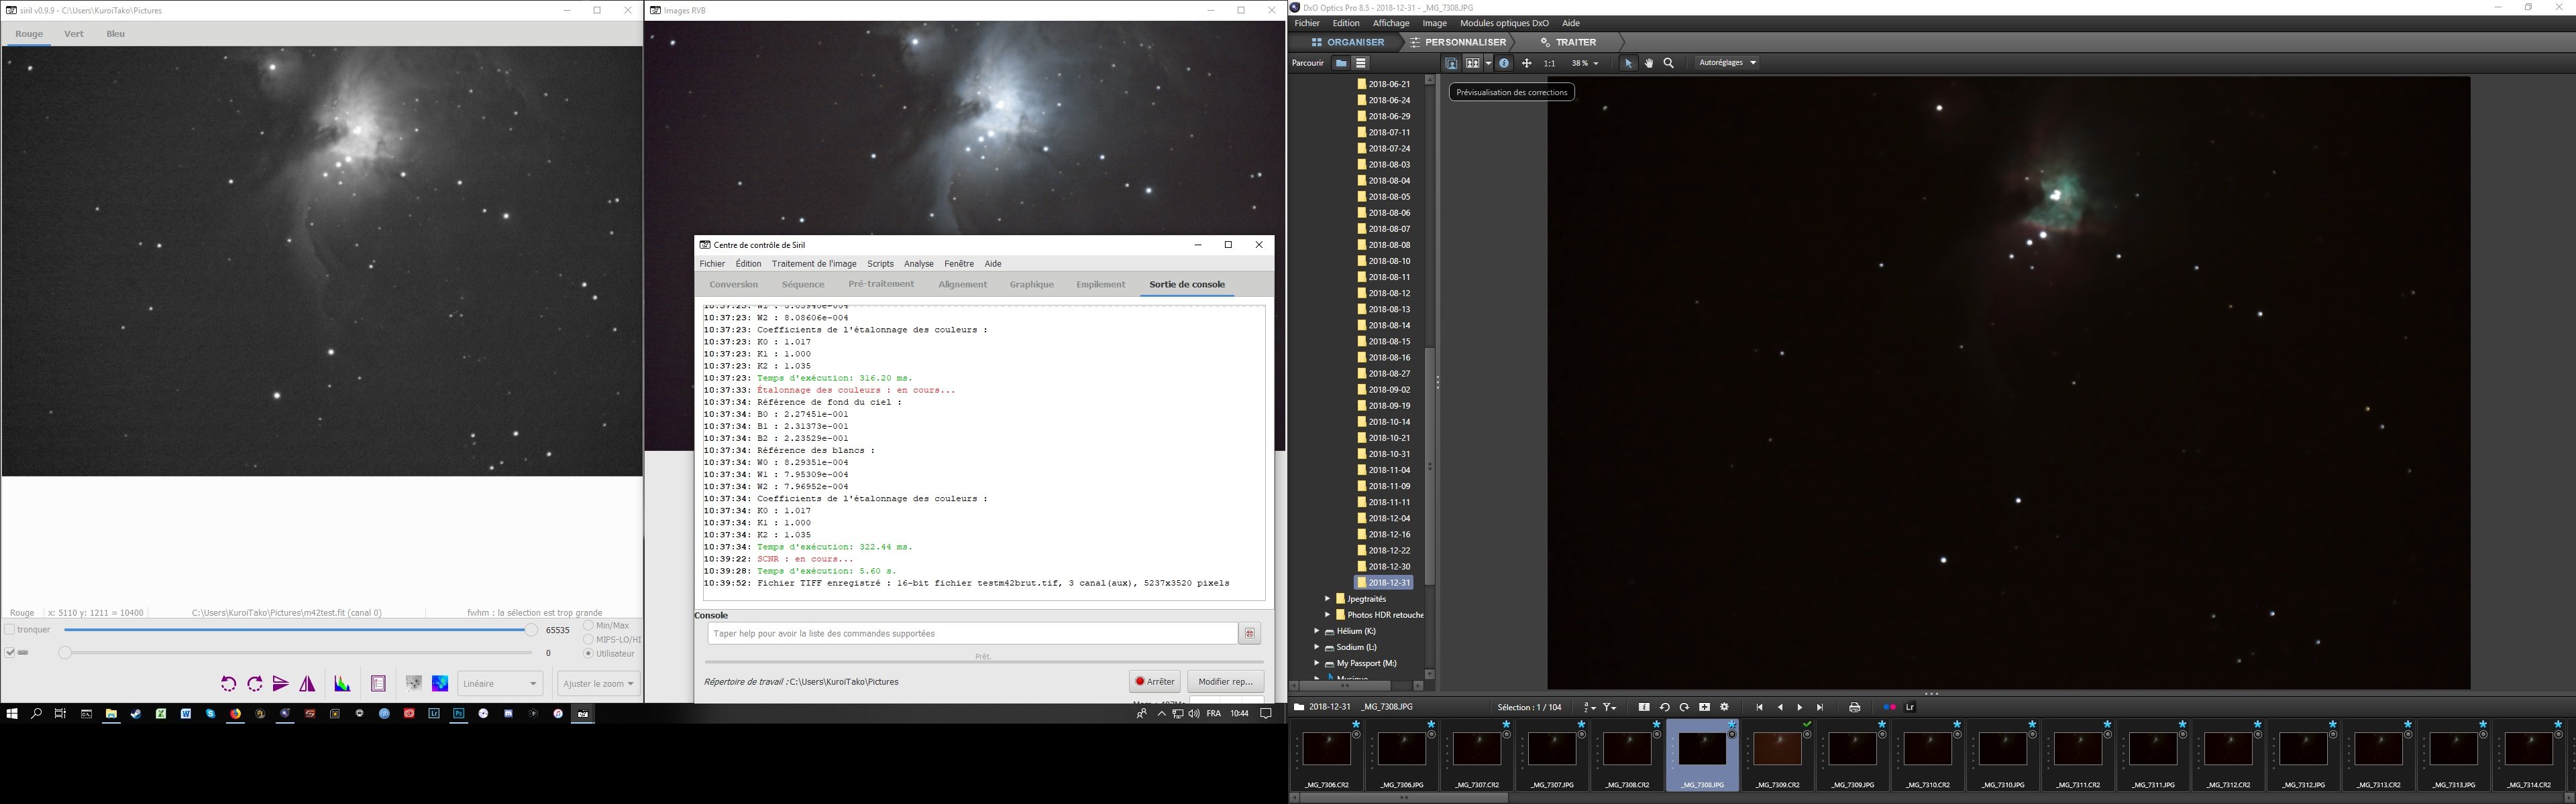Click the Modifier rép... button
The image size is (2576, 804).
coord(1225,682)
